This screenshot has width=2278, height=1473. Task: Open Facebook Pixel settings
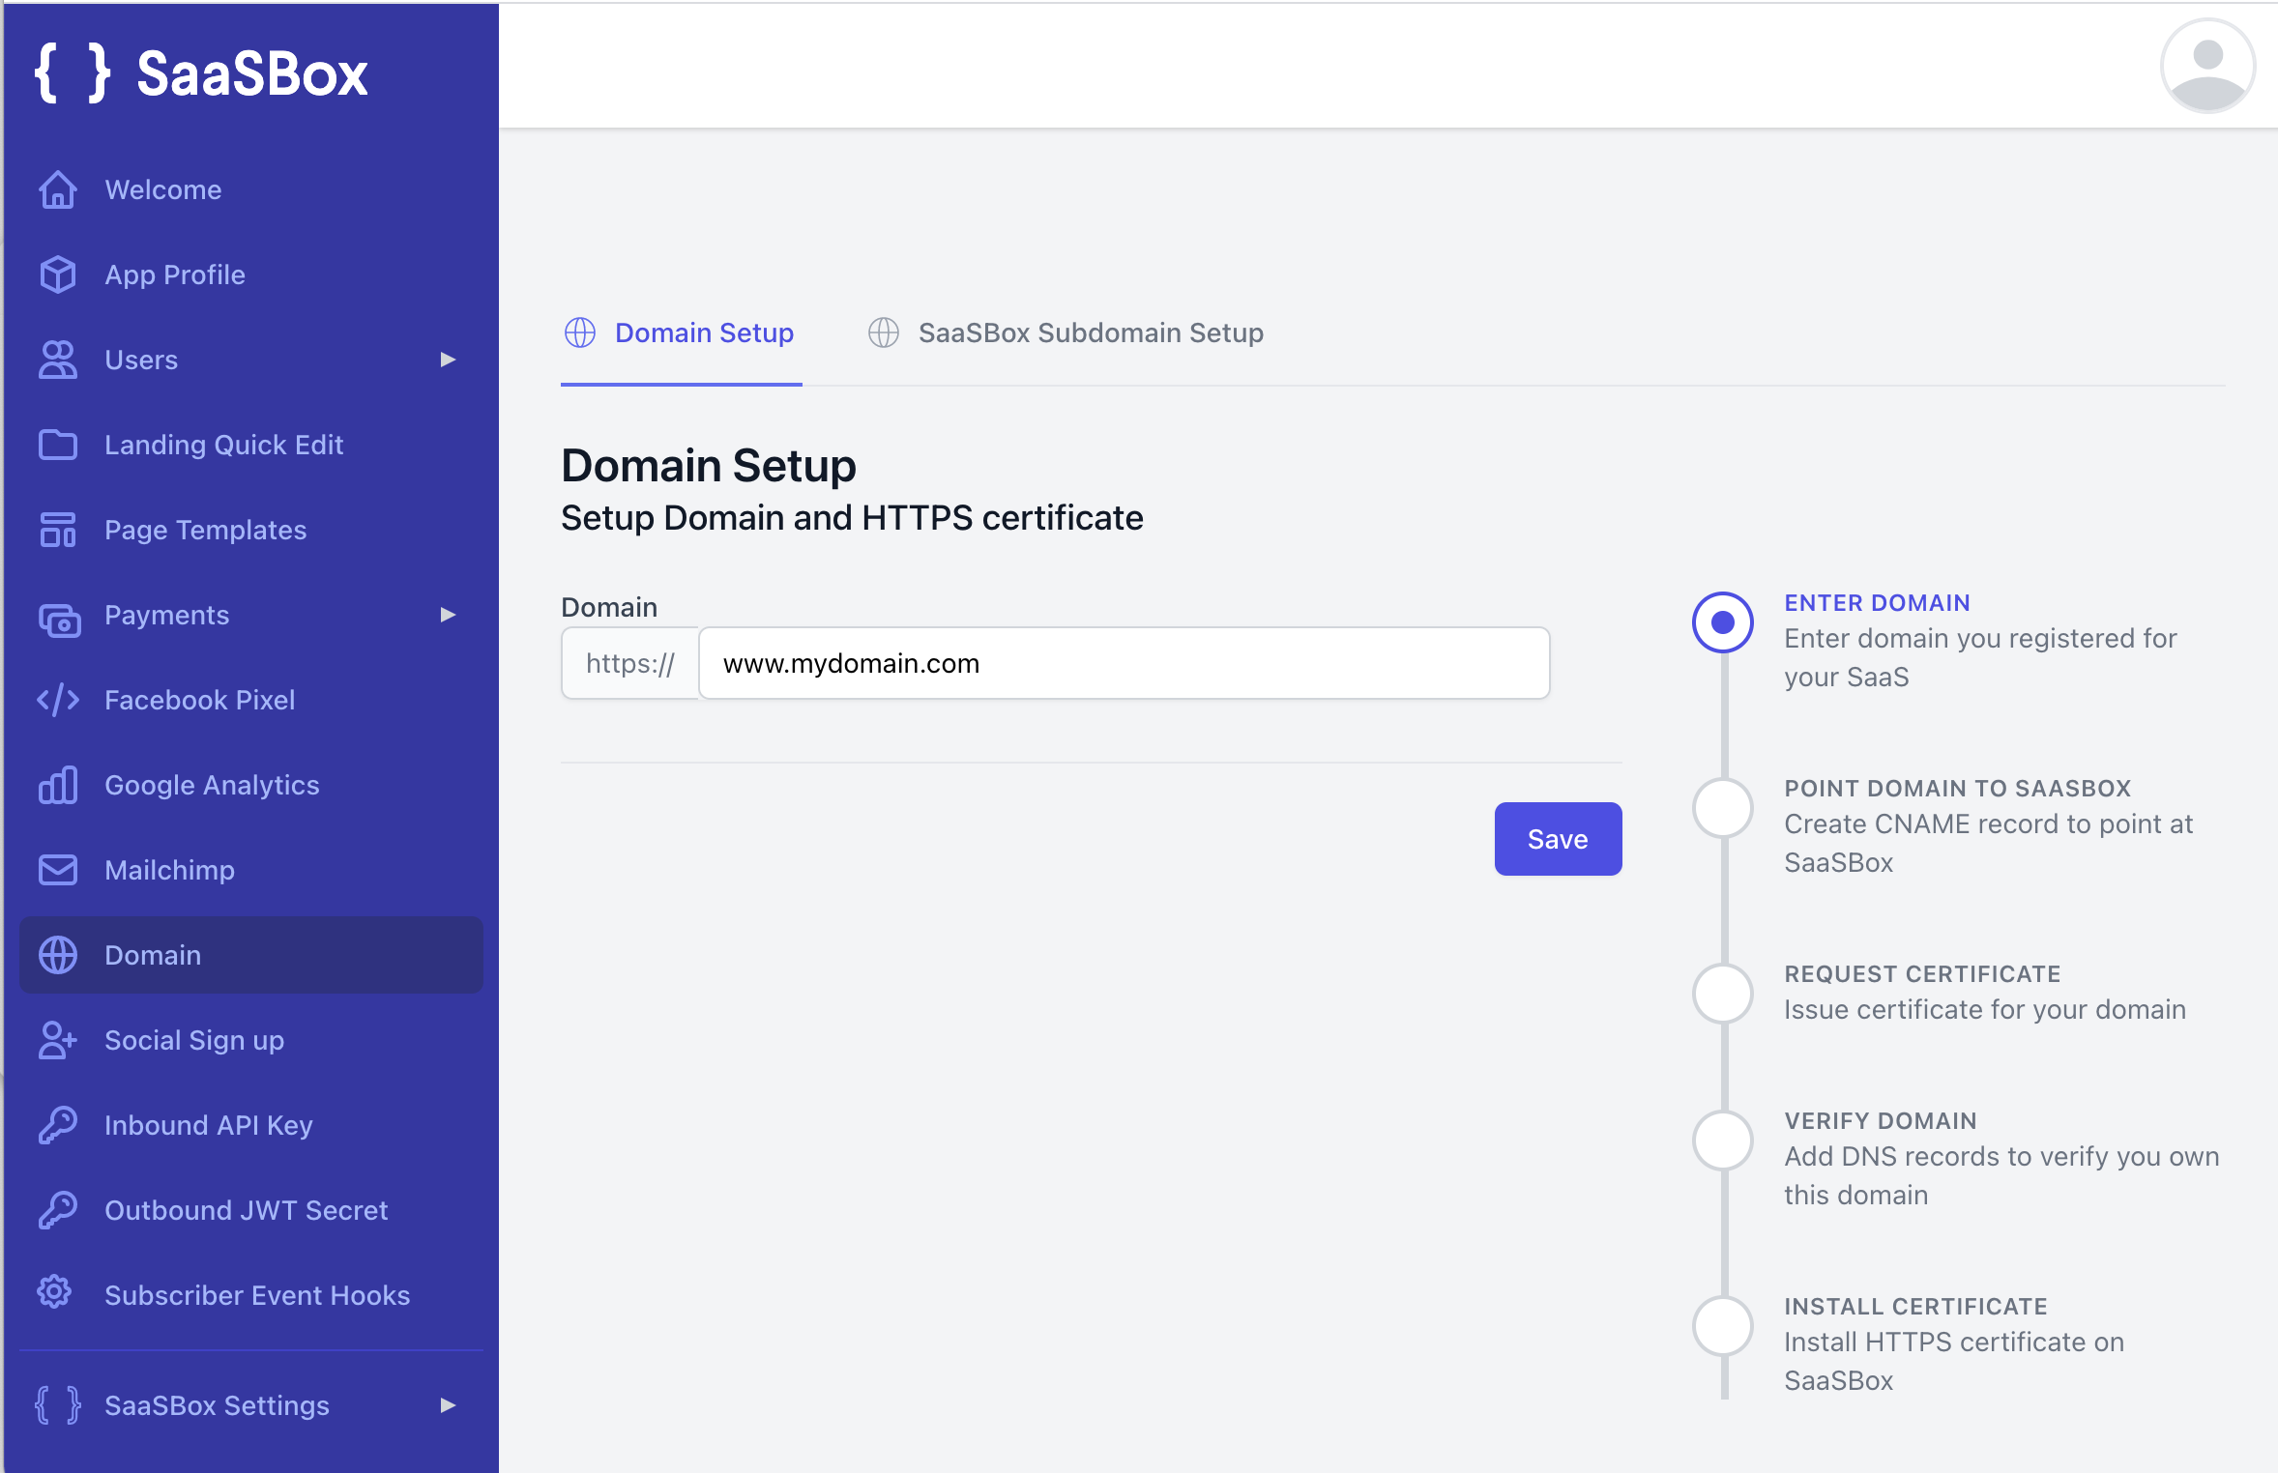tap(251, 700)
